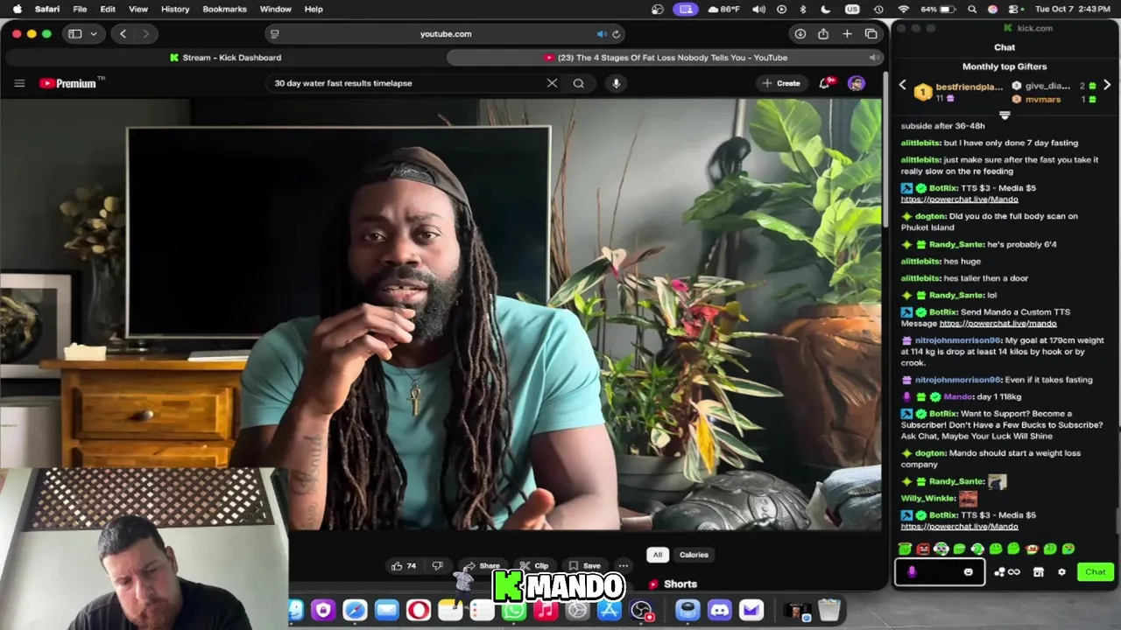Screen dimensions: 1121x630
Task: Open emoji picker in Kick chat input
Action: coord(968,572)
